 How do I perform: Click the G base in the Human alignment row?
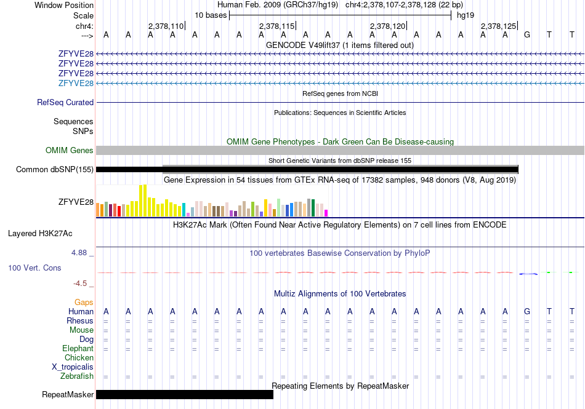(526, 311)
